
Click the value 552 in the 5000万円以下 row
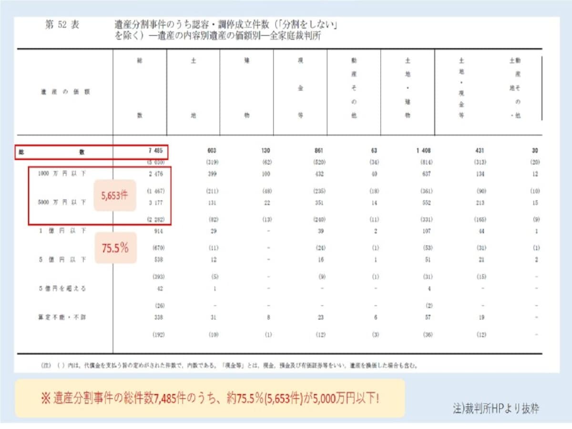tap(426, 203)
